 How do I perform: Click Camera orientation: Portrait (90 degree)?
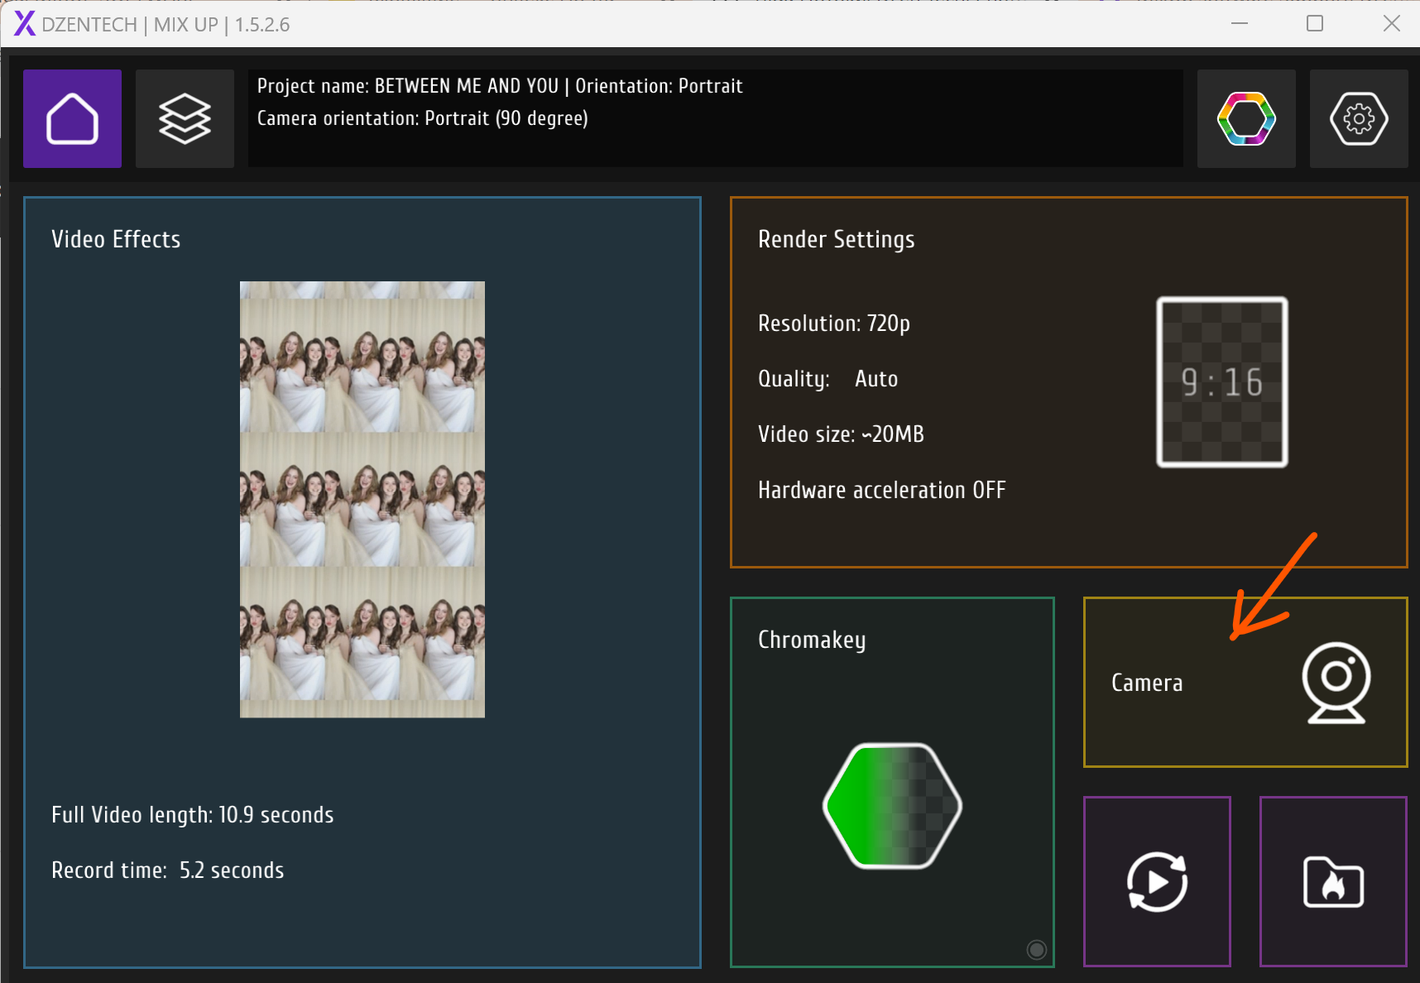tap(423, 118)
